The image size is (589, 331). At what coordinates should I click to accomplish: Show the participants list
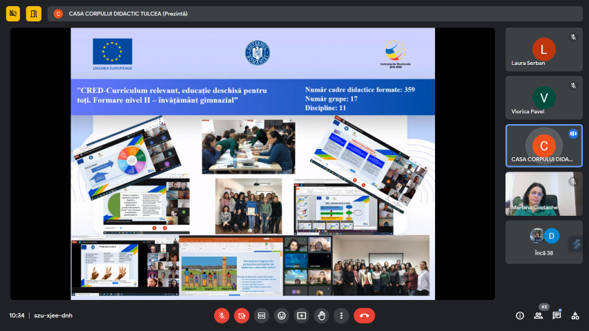[x=538, y=316]
